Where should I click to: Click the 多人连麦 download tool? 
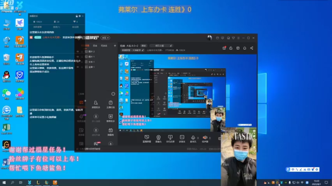coord(96,118)
